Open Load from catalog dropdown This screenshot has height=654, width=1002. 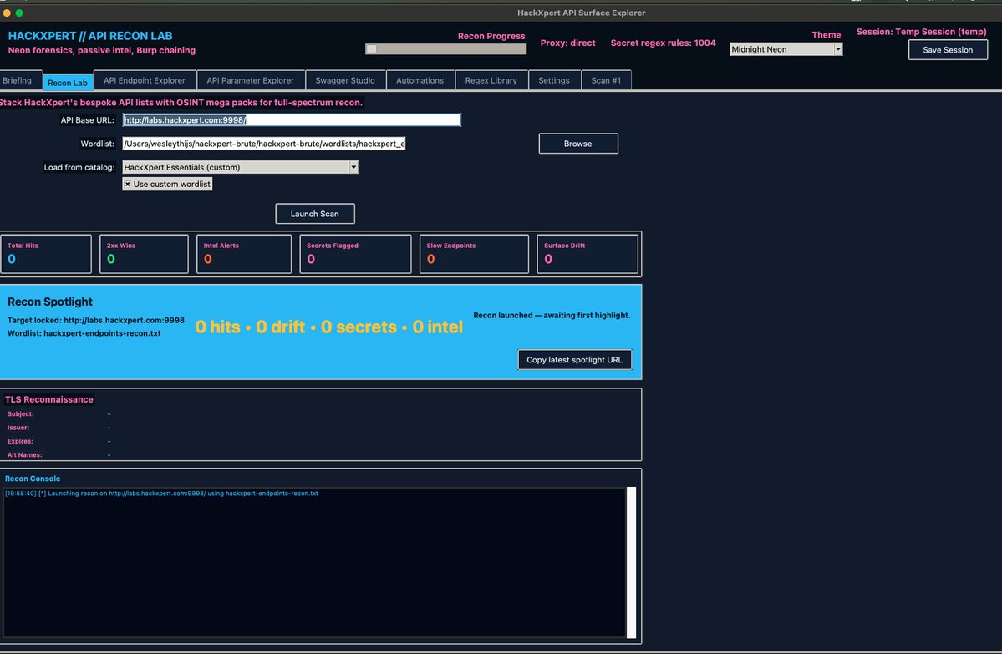tap(240, 167)
